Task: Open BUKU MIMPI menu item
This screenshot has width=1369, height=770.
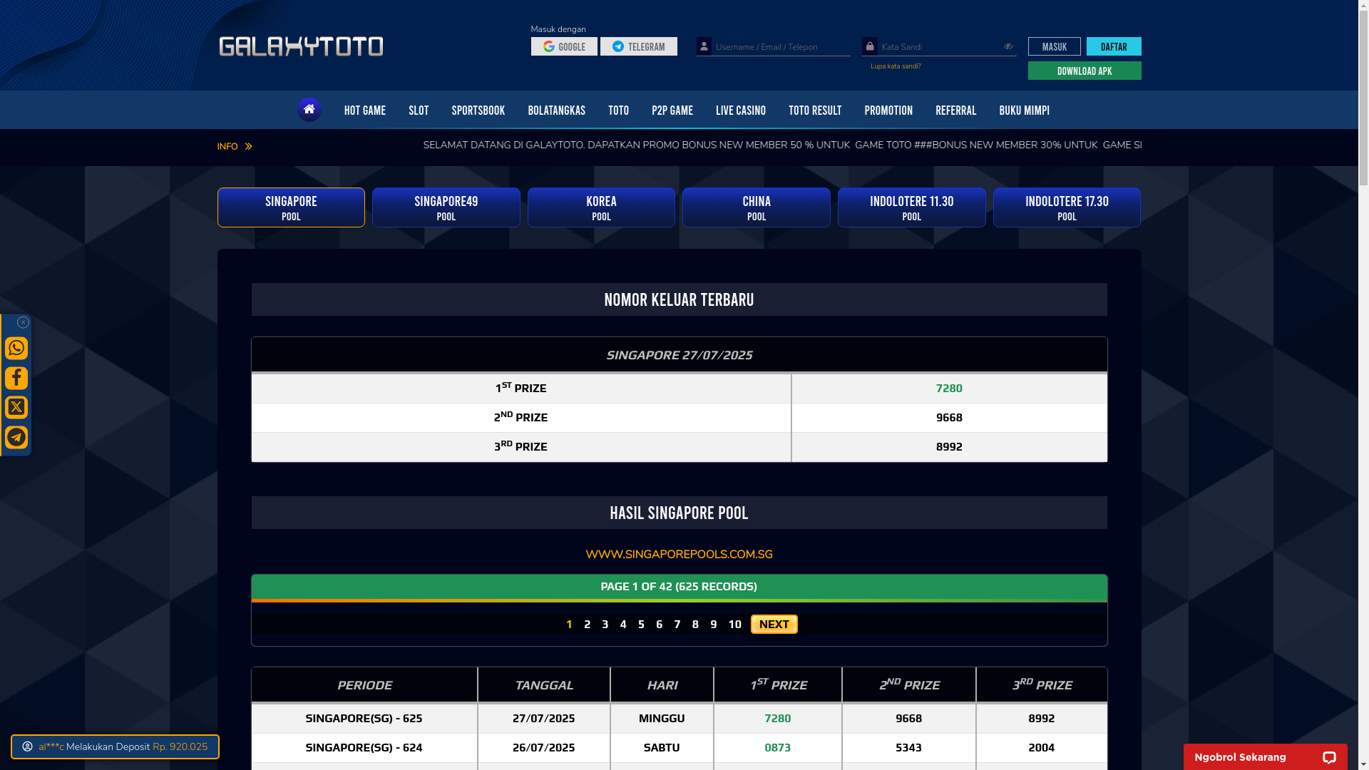Action: coord(1025,111)
